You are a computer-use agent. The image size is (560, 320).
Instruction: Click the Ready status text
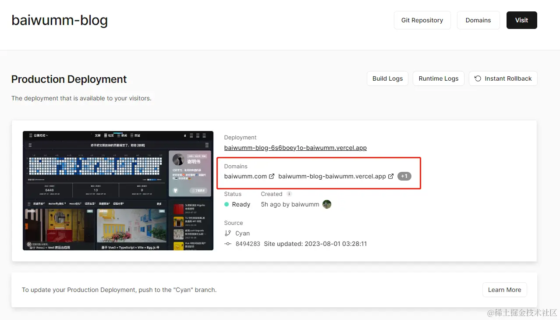pyautogui.click(x=241, y=204)
